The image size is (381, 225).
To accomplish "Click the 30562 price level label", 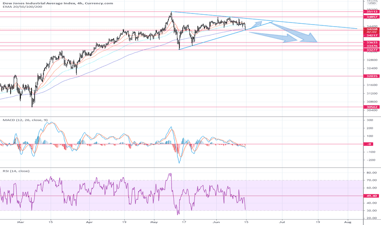I will point(371,107).
